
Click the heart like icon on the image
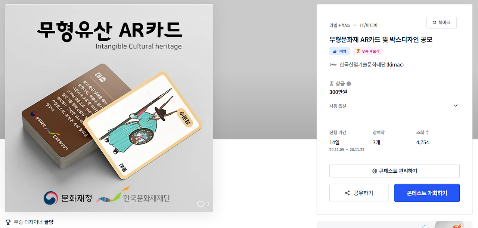pyautogui.click(x=201, y=204)
